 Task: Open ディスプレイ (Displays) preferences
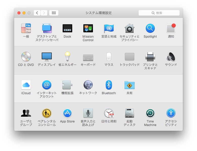point(47,57)
